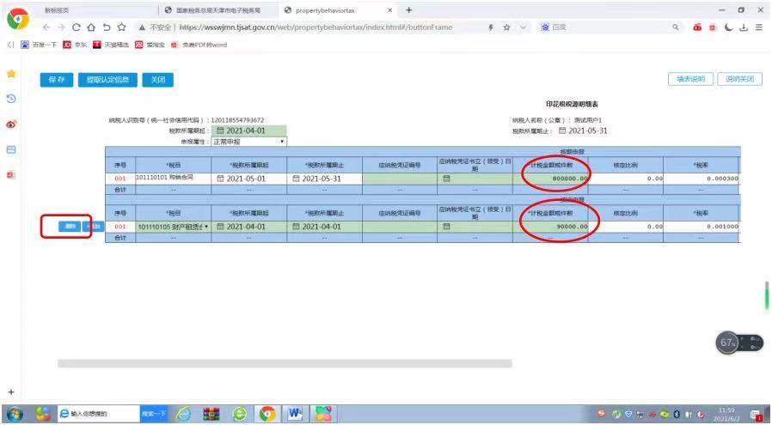Open the 爱淘宝 bookmark

[150, 45]
